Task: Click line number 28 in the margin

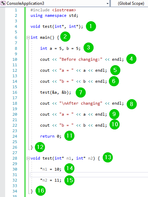Action: [x=15, y=158]
